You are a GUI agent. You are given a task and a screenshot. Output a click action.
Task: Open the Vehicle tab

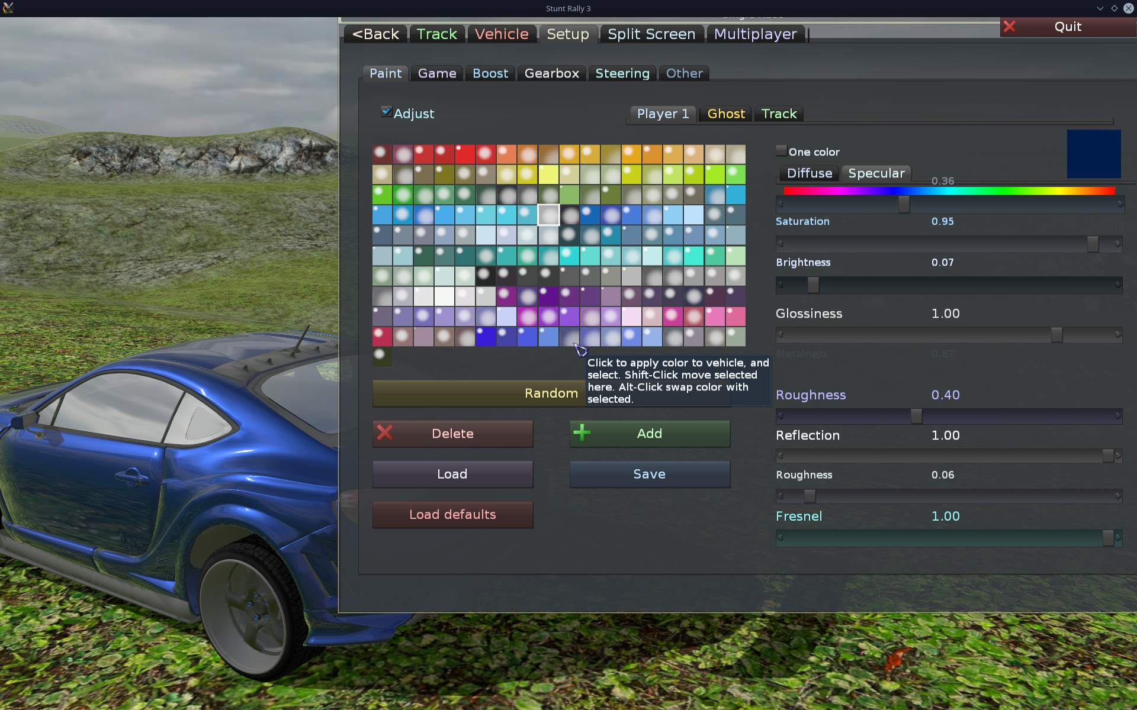pos(501,34)
